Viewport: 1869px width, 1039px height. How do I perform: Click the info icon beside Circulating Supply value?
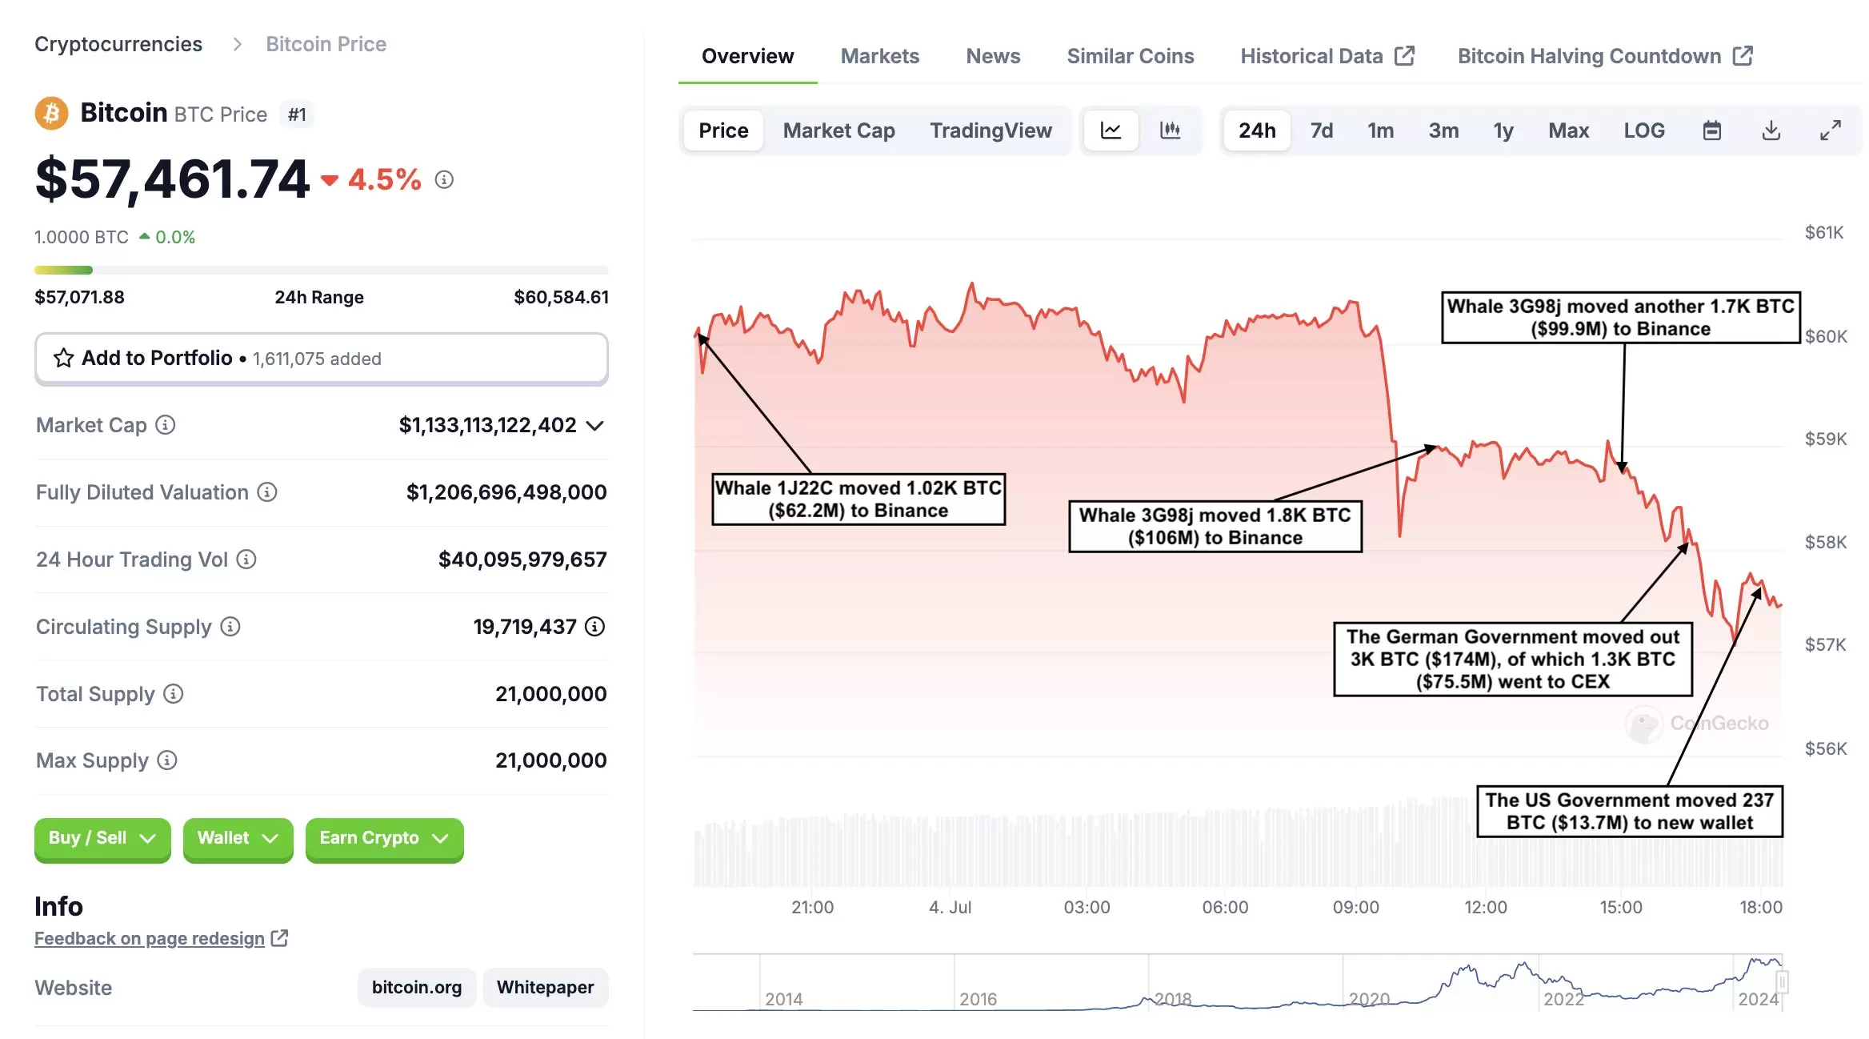(594, 627)
